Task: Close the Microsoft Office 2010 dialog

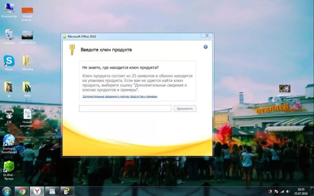Action: pos(207,36)
